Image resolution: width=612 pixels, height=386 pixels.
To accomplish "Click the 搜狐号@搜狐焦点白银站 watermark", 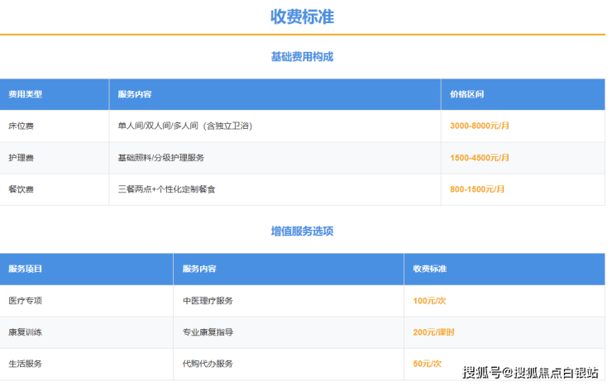I will 529,372.
